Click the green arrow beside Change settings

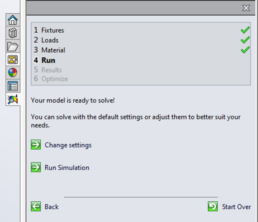[x=36, y=145]
